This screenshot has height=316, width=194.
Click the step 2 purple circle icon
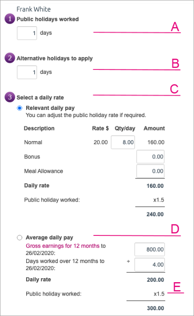[x=10, y=58]
